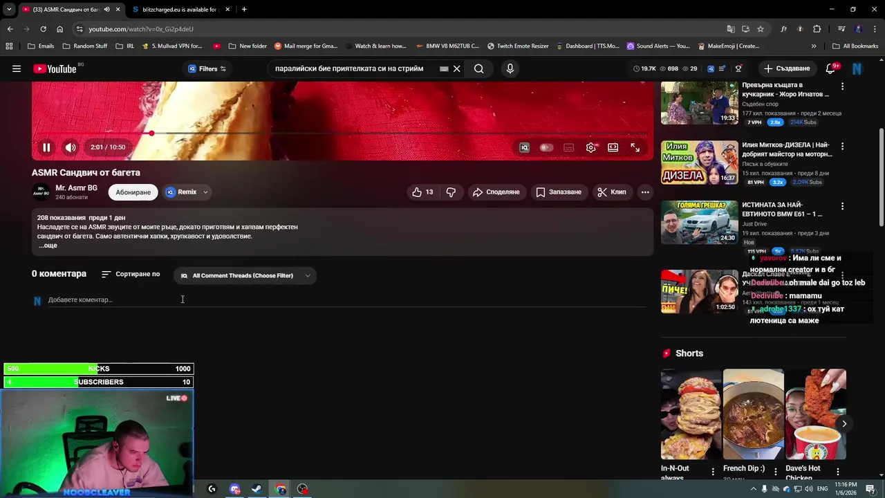Create a clip with Клип button
This screenshot has width=885, height=498.
pos(612,192)
